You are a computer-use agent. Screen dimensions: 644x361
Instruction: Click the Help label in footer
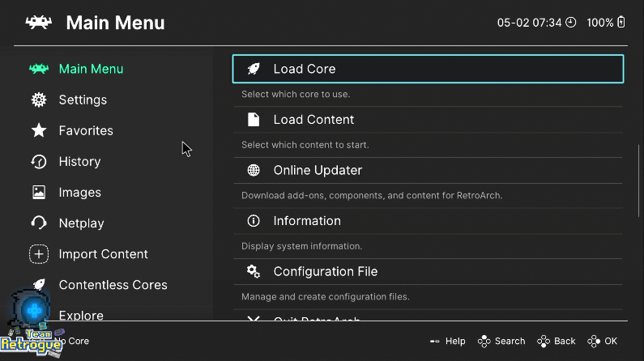click(455, 341)
